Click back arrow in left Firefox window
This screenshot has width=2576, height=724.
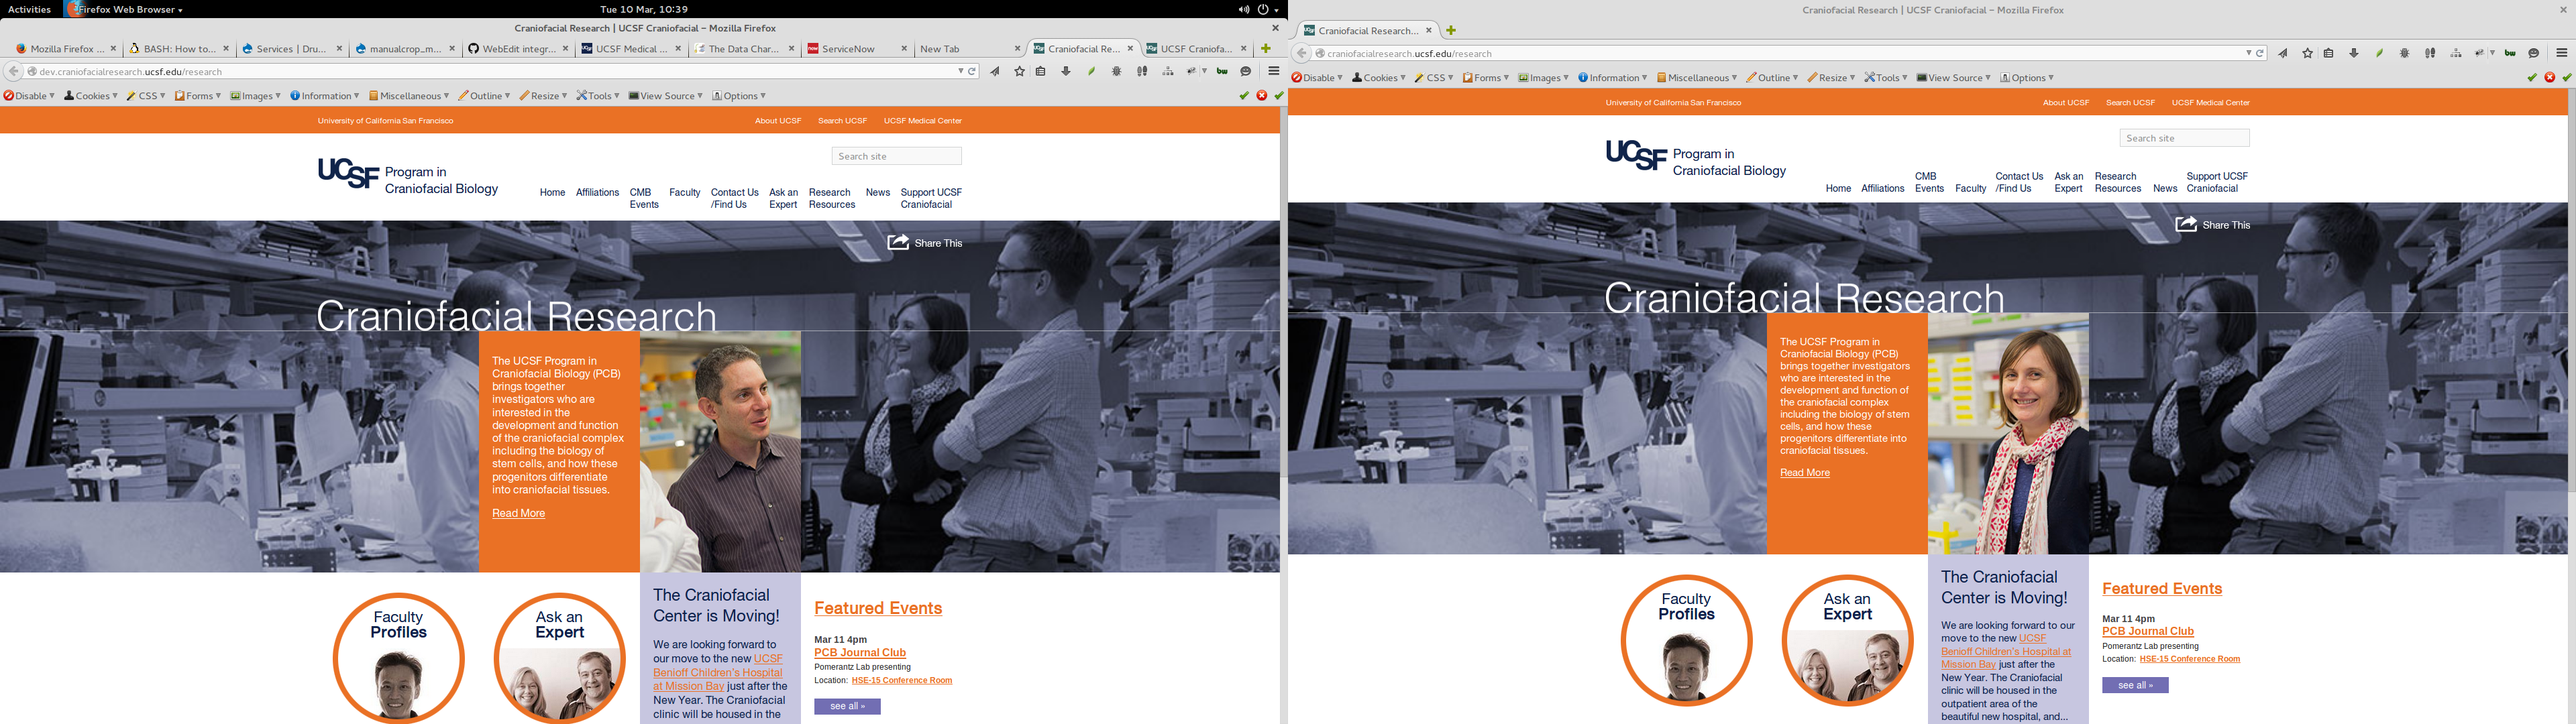tap(13, 72)
